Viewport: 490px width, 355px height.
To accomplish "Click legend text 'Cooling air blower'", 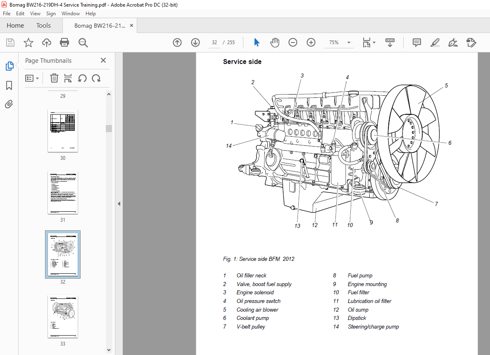I will coord(257,310).
